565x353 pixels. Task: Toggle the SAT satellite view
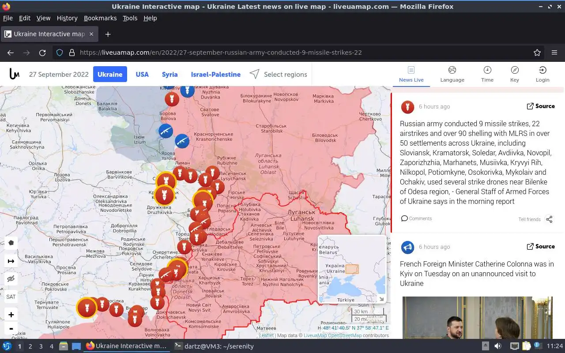[11, 297]
